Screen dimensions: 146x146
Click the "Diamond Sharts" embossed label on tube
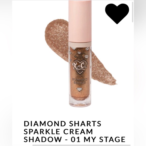pos(80,81)
